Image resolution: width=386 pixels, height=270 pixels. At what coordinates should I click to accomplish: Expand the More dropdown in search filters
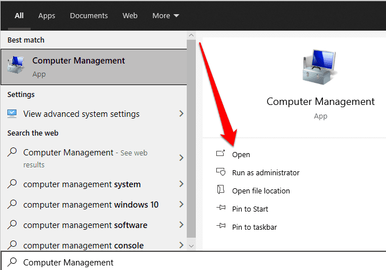click(x=165, y=16)
